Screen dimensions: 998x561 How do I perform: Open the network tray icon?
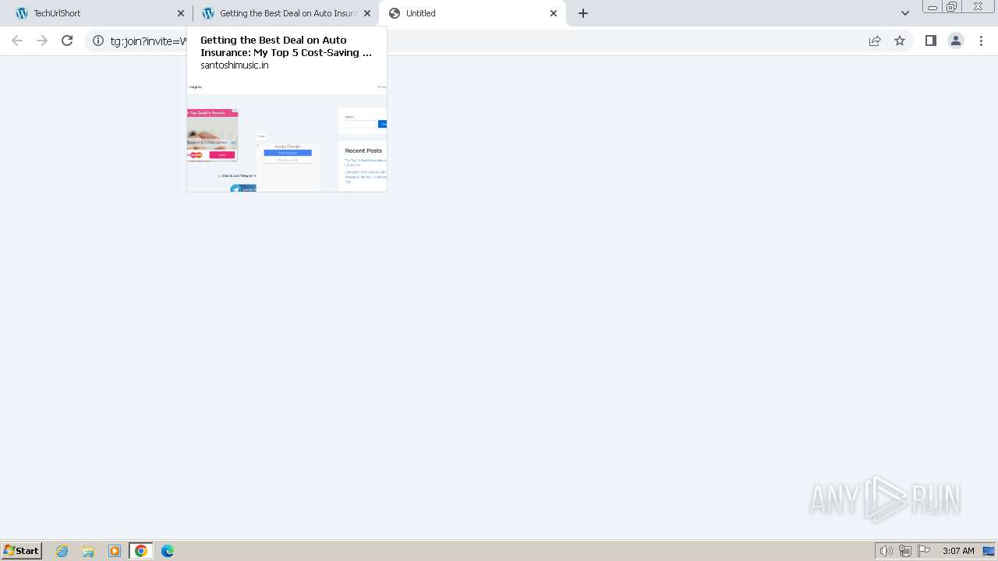tap(905, 551)
